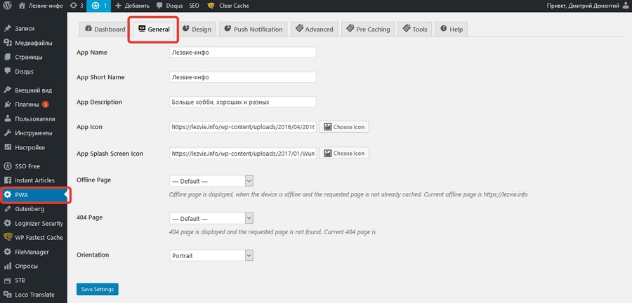Click Добавить in the admin bar

pos(137,6)
